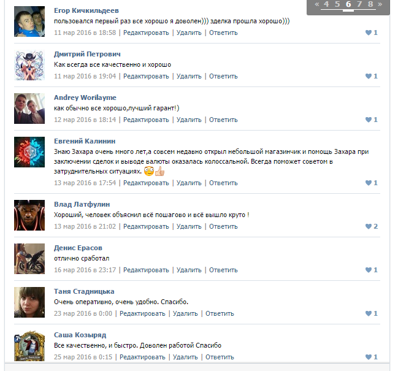Open Andrey Worilayme's avatar photo
Viewport: 398px width, 371px height.
coord(29,109)
